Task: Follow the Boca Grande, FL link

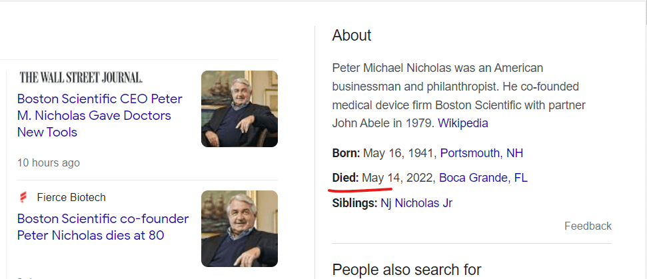Action: coord(483,178)
